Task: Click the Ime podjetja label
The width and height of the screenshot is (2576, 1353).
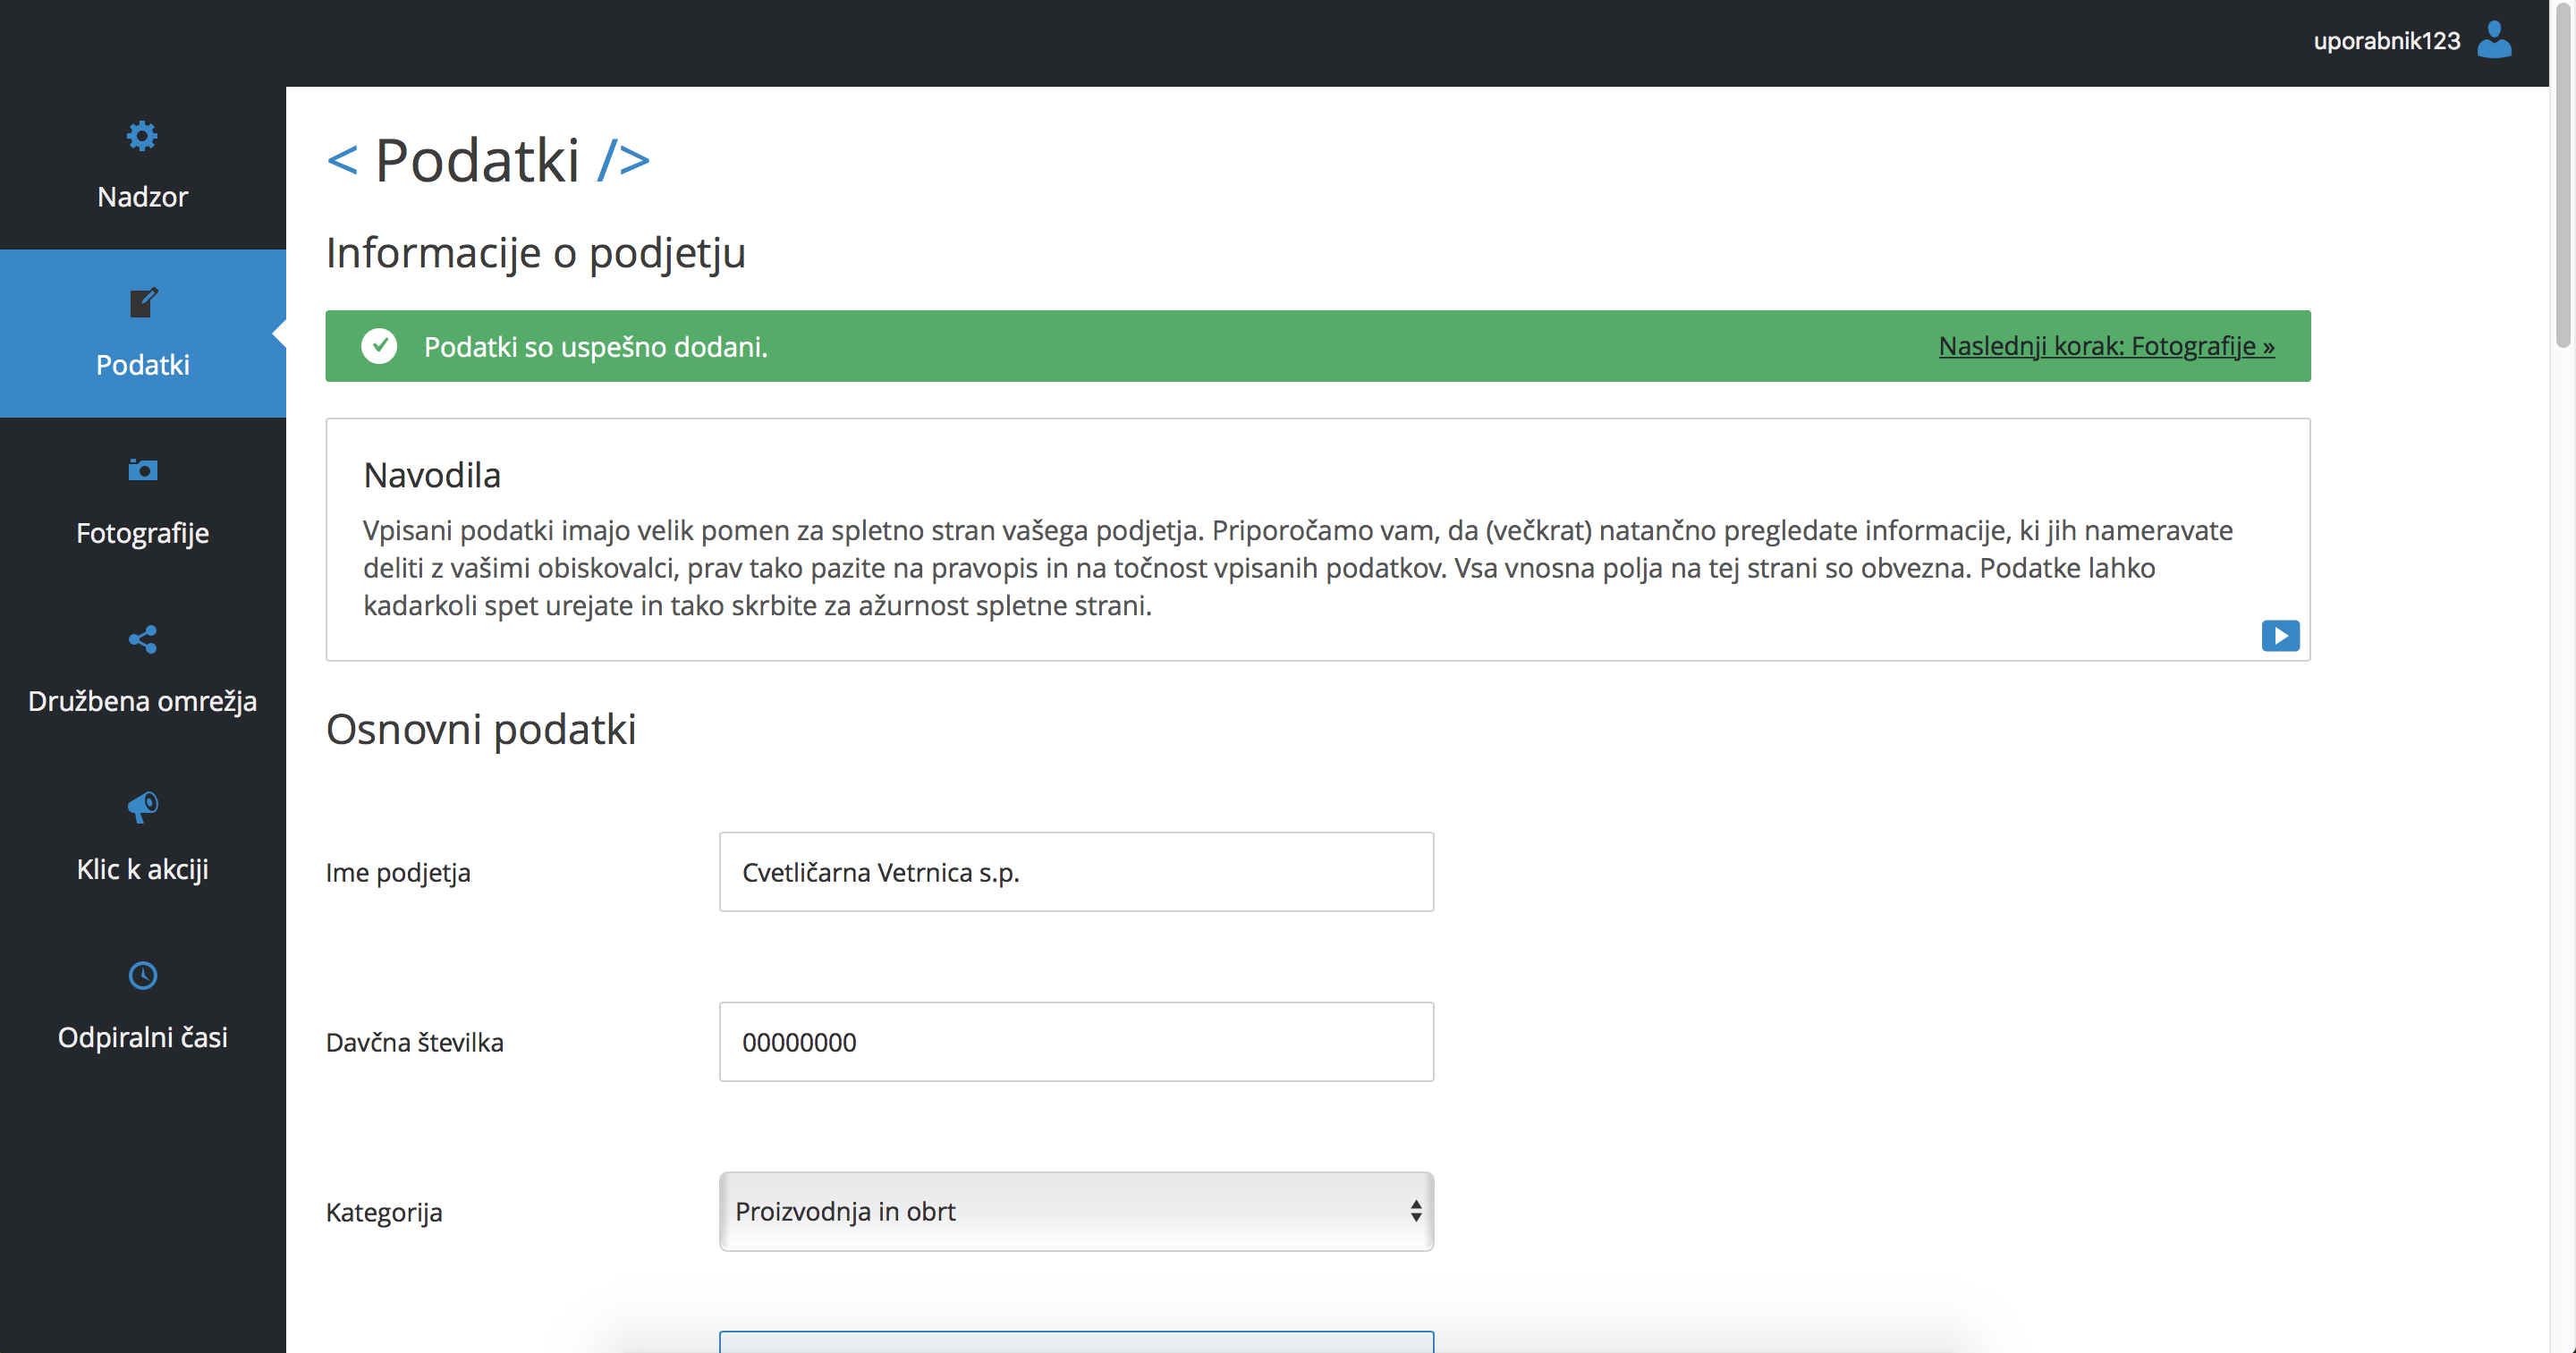Action: click(398, 872)
